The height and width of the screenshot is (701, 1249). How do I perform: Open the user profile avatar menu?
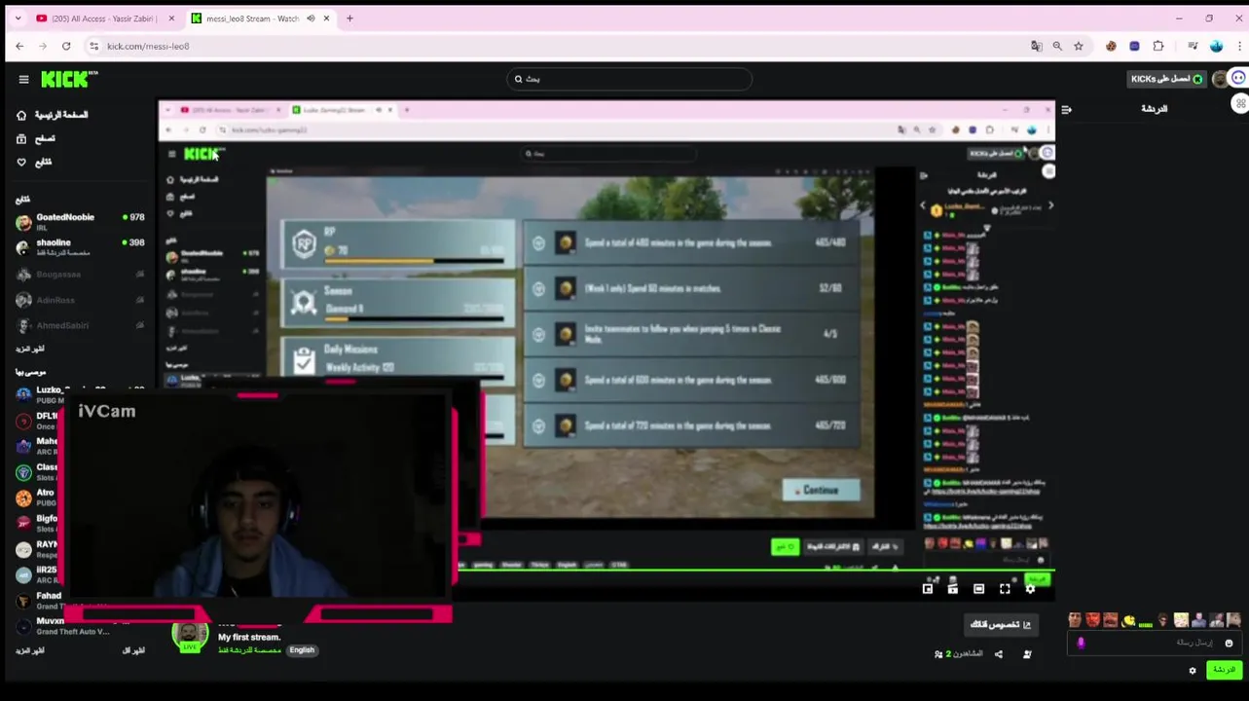pyautogui.click(x=1220, y=79)
